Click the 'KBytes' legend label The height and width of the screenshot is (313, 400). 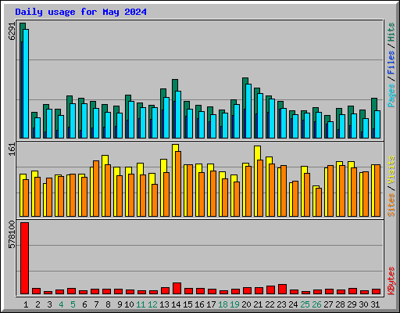[391, 281]
